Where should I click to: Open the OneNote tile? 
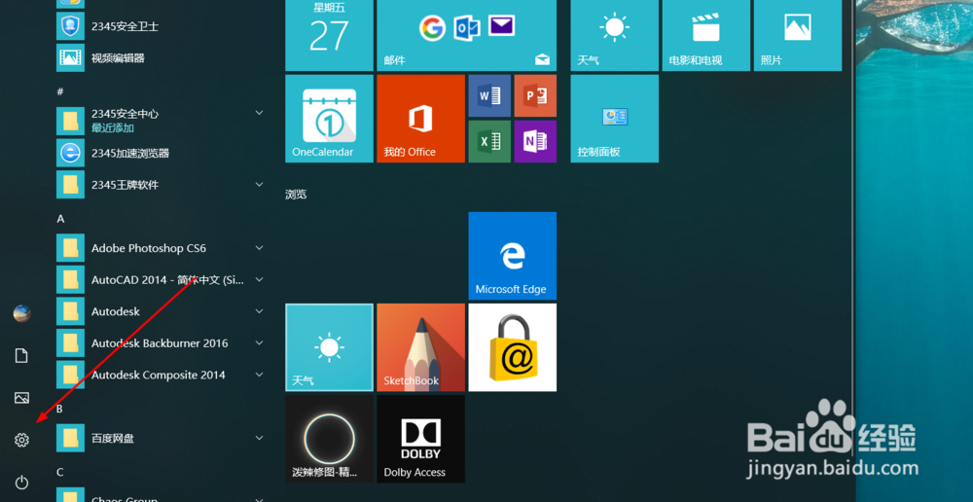click(x=535, y=141)
